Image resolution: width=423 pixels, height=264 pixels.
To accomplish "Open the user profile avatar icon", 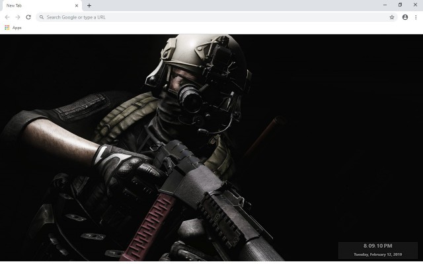I will coord(405,17).
